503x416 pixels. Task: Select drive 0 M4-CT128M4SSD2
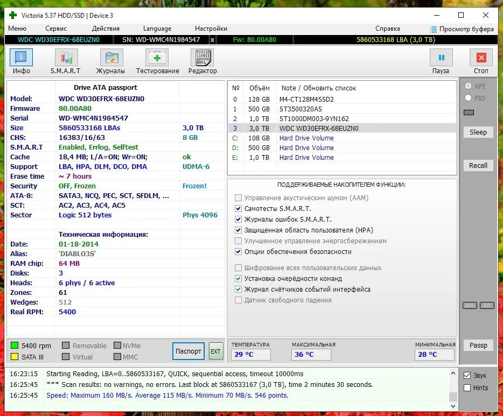[x=342, y=100]
